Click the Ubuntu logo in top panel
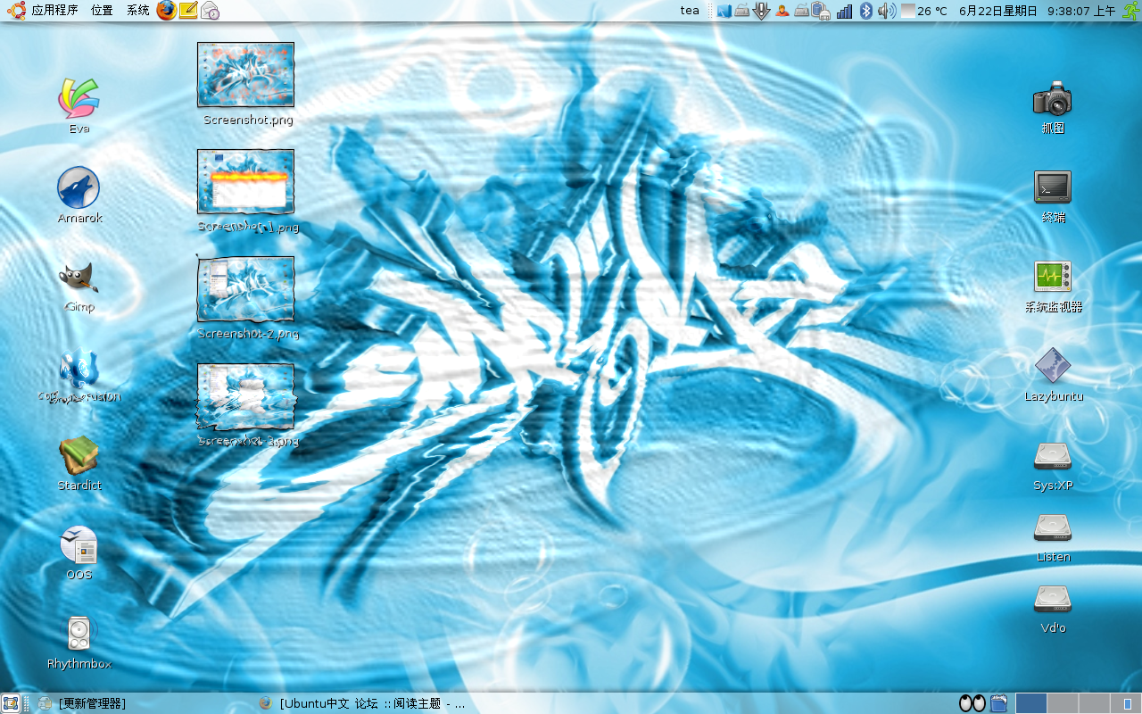This screenshot has height=714, width=1142. (x=16, y=11)
